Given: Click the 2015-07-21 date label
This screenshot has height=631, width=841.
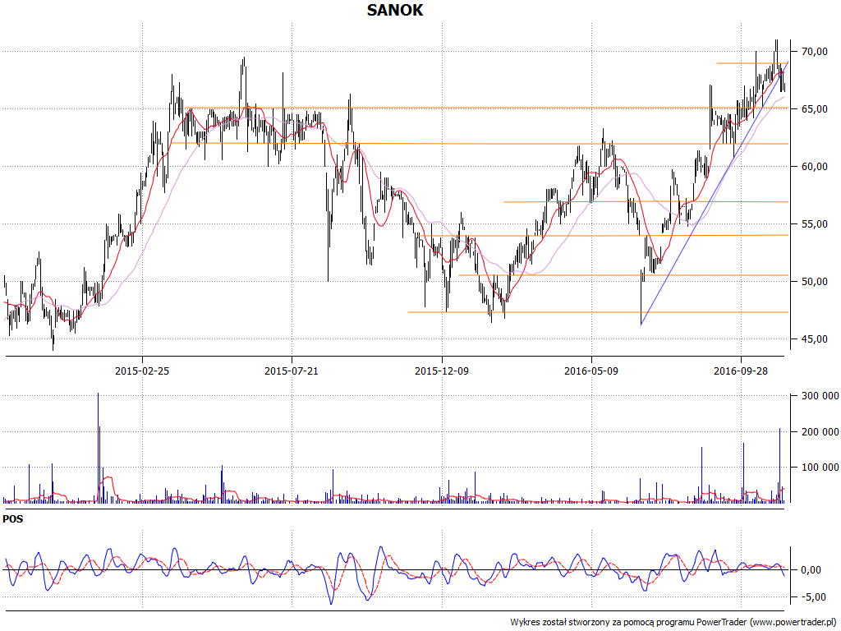Looking at the screenshot, I should 292,371.
